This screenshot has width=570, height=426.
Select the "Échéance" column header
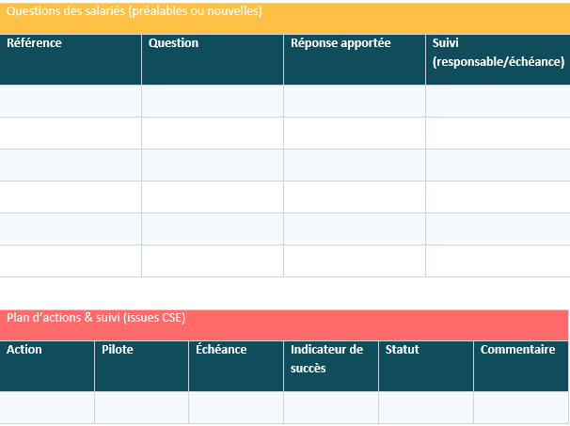point(236,365)
